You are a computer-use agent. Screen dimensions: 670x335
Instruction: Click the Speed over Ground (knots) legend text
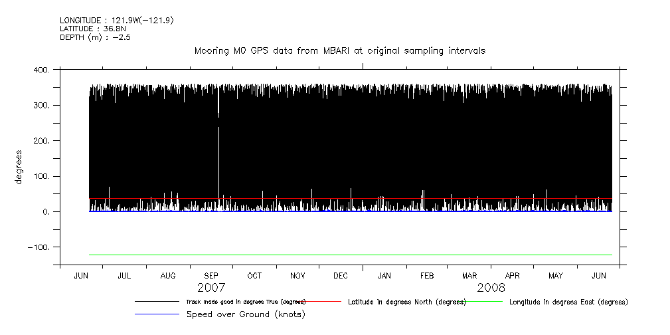coord(246,314)
